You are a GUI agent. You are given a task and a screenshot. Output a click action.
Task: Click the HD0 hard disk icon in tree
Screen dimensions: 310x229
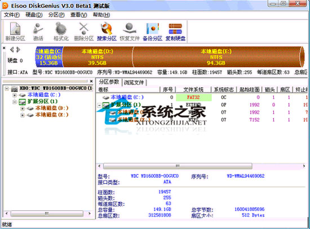tap(15, 89)
